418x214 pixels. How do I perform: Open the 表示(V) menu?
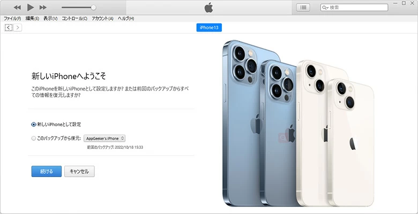[51, 19]
